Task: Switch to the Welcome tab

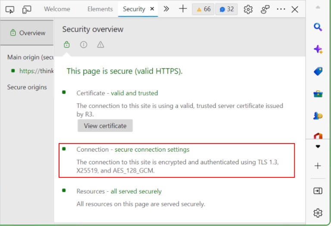Action: pos(57,9)
